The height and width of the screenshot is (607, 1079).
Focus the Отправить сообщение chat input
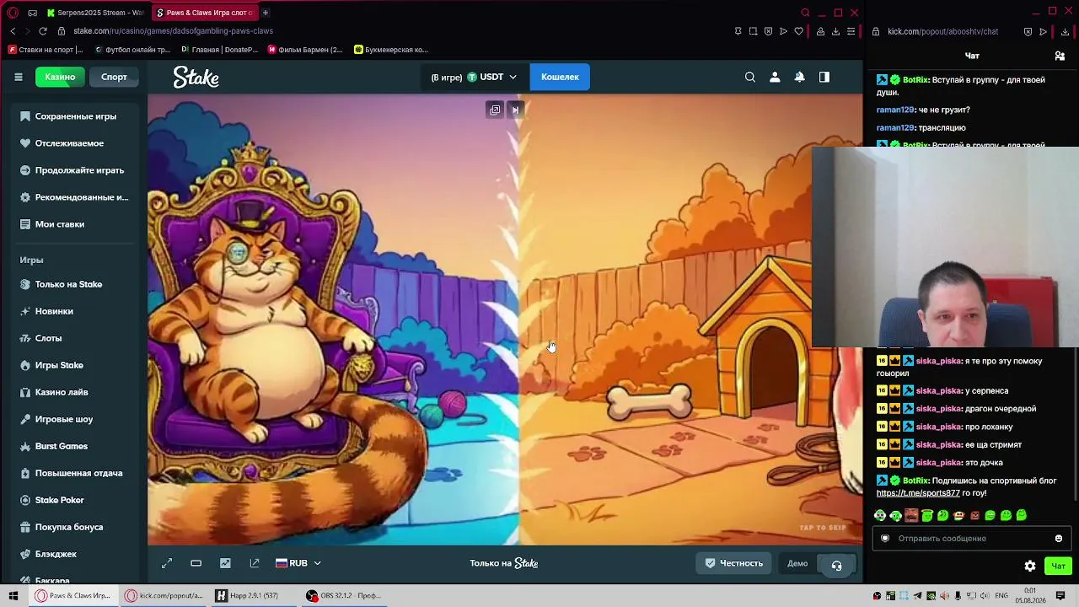(971, 539)
